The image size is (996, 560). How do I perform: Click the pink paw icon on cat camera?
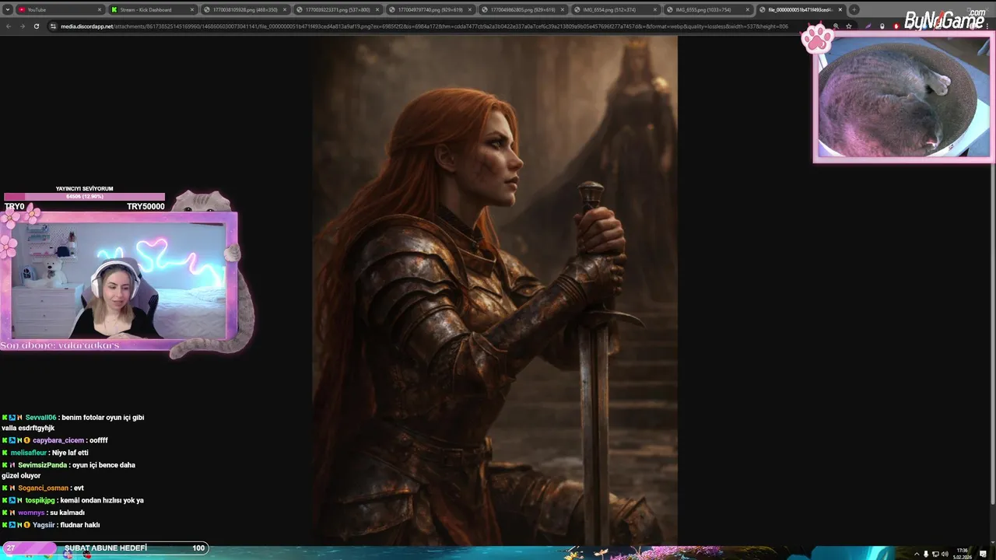pos(817,37)
